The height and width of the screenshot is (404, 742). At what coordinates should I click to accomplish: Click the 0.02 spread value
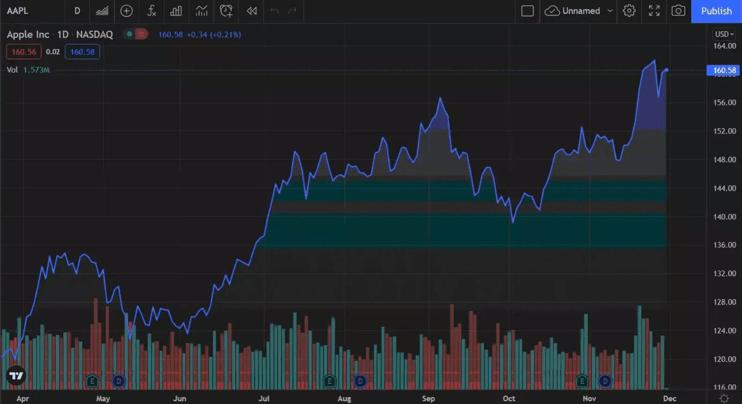coord(53,52)
